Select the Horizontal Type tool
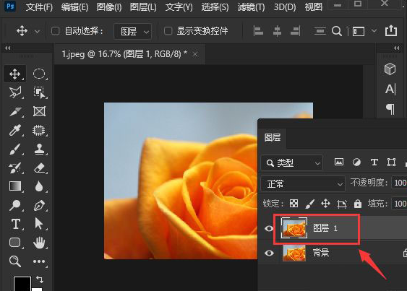This screenshot has width=407, height=291. point(16,224)
